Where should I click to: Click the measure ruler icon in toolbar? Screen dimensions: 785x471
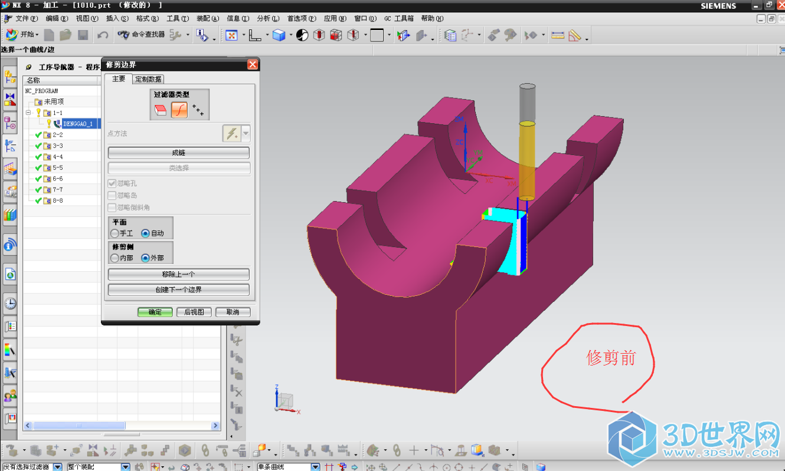[558, 35]
